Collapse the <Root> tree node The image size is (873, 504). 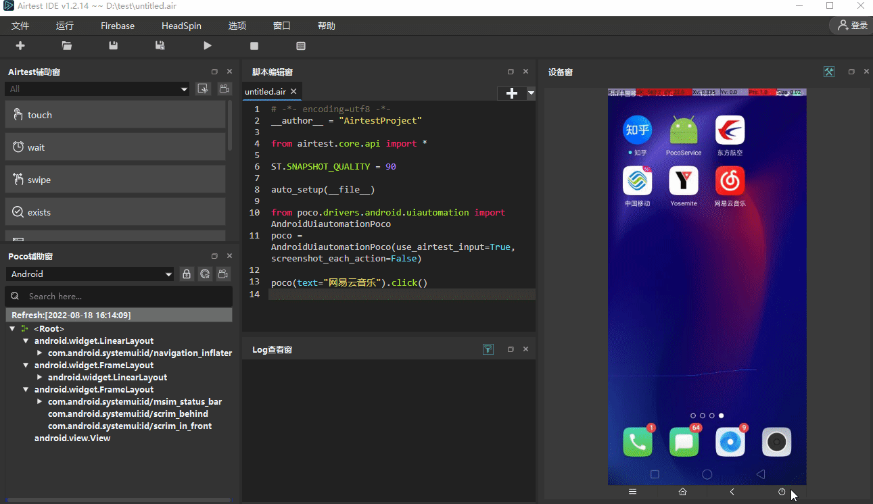coord(12,329)
